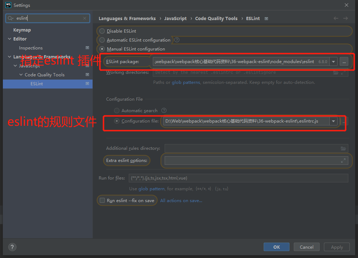Click the help icon beside Automatic search
Viewport: 358px width, 258px height.
164,110
